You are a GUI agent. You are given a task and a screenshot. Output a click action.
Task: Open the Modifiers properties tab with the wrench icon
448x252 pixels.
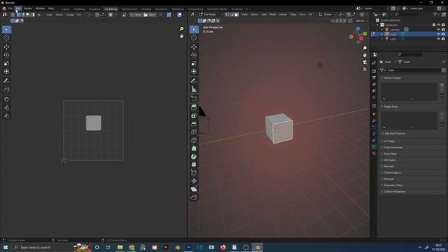coord(374,121)
